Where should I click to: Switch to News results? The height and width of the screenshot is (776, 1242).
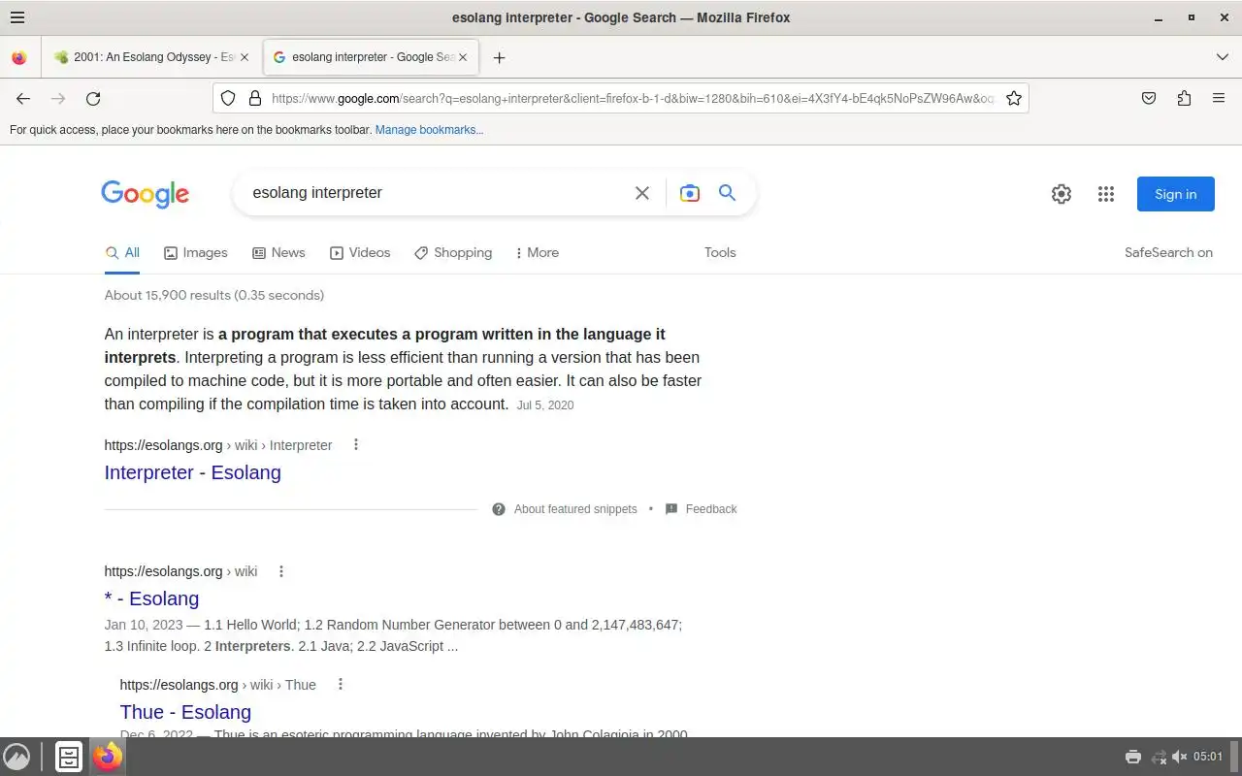[278, 252]
